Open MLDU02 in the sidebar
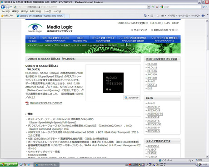The width and height of the screenshot is (209, 167). (x=152, y=71)
